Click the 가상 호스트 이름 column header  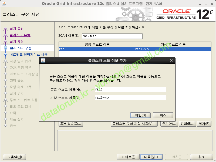(173, 45)
